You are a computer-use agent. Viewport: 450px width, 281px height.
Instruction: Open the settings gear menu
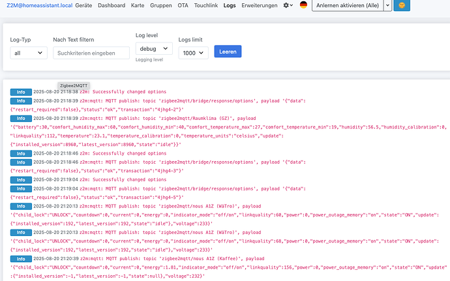tap(288, 5)
